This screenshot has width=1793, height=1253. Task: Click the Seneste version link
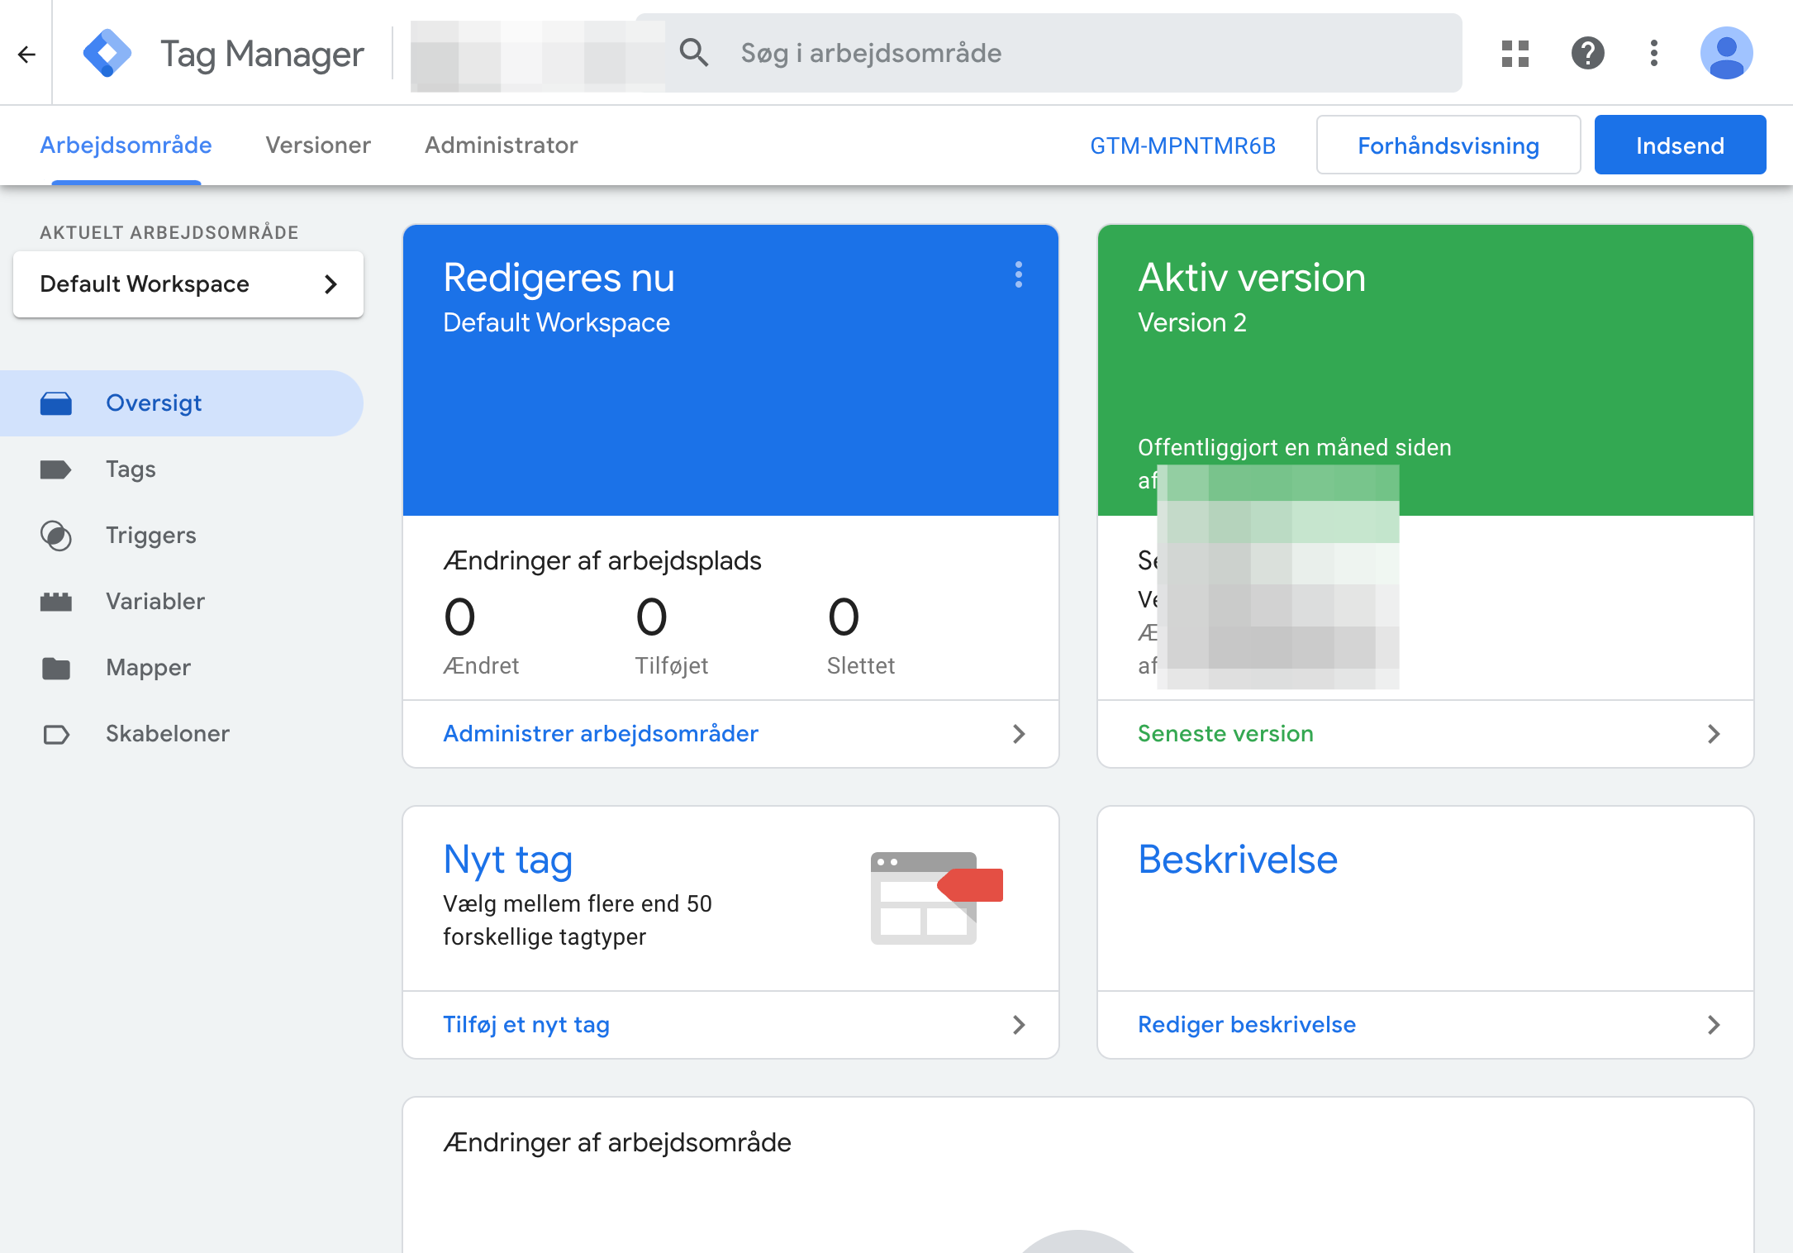click(x=1225, y=734)
